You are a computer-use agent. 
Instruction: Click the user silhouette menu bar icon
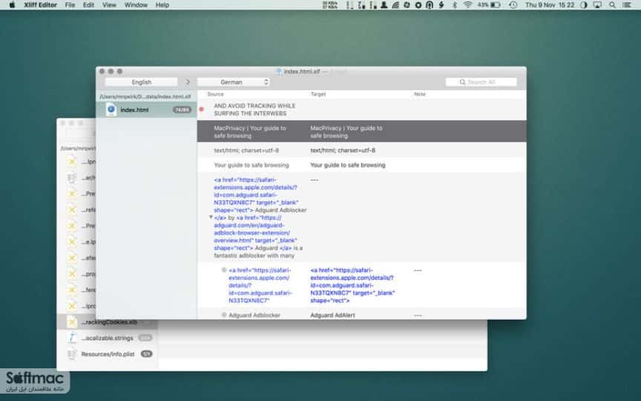pos(384,5)
